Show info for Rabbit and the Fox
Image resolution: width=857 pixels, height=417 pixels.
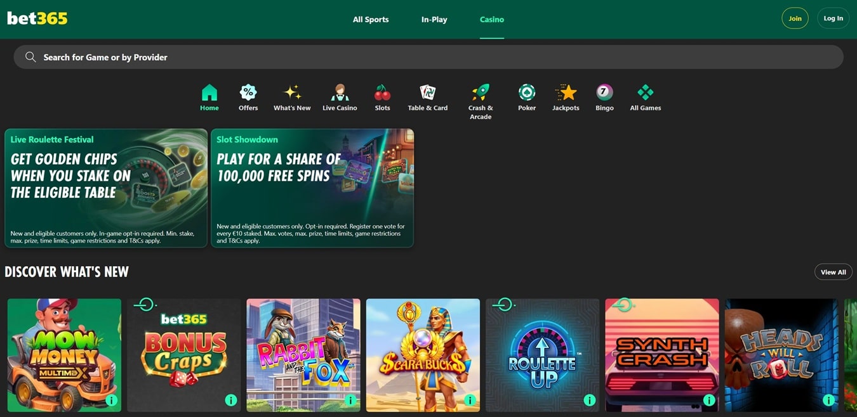click(x=350, y=400)
